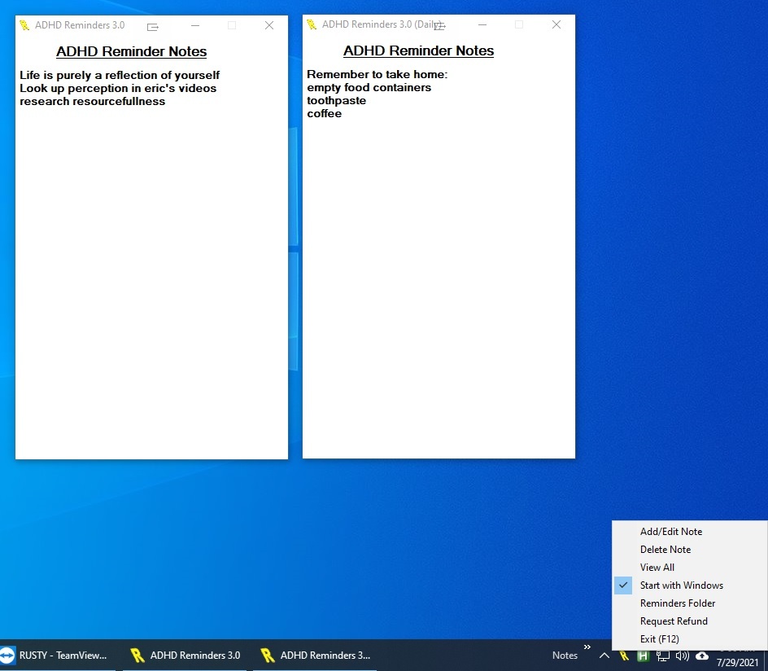The image size is (768, 671).
Task: Open View All from the tray menu
Action: click(x=689, y=567)
